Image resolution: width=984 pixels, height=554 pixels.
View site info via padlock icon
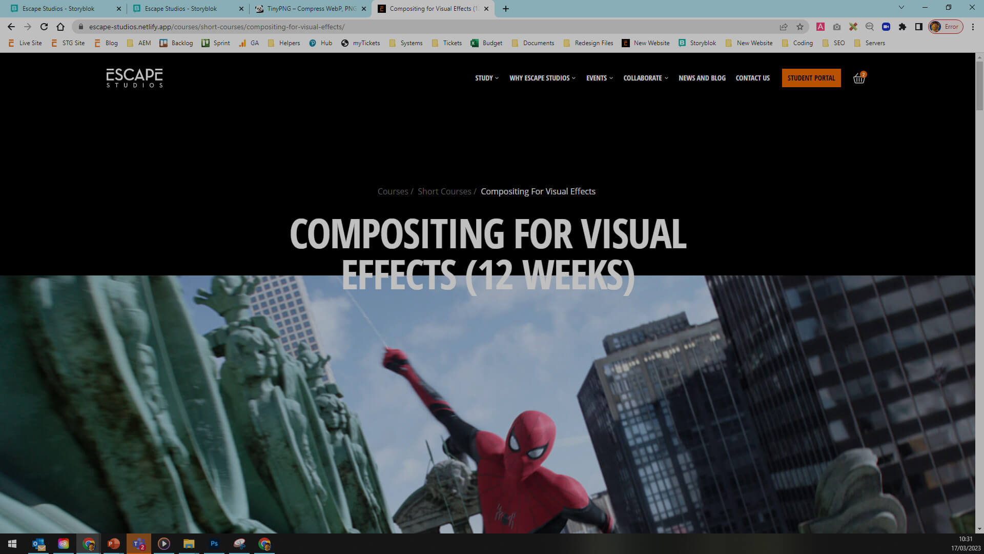(80, 27)
